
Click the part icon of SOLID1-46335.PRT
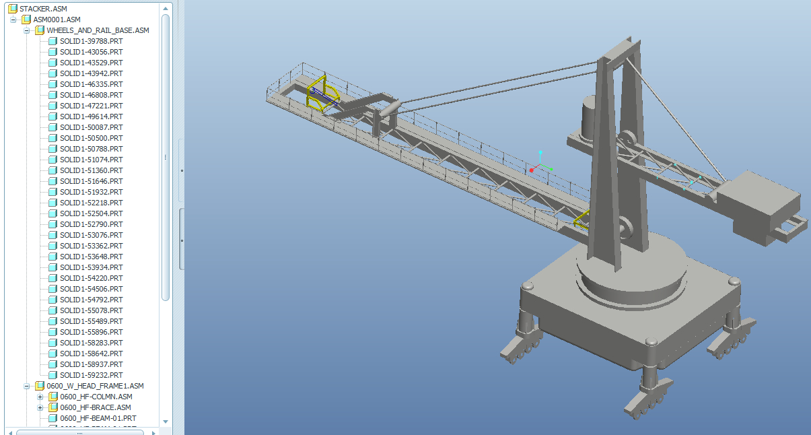pos(52,84)
